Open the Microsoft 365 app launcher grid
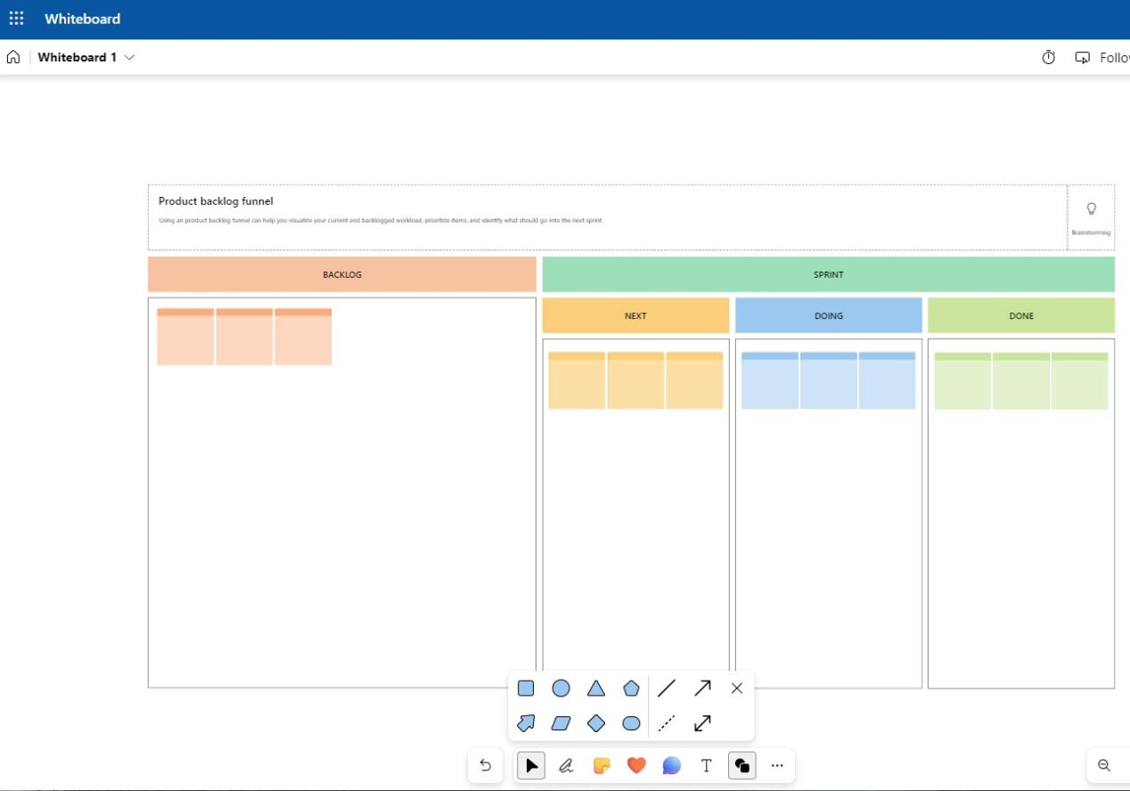This screenshot has width=1130, height=791. coord(16,18)
